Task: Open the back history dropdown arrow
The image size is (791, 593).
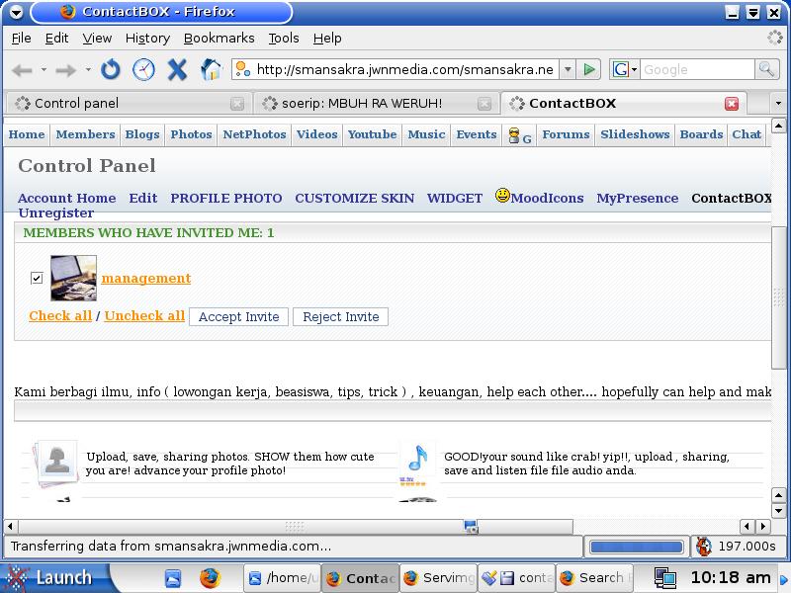Action: pos(44,69)
